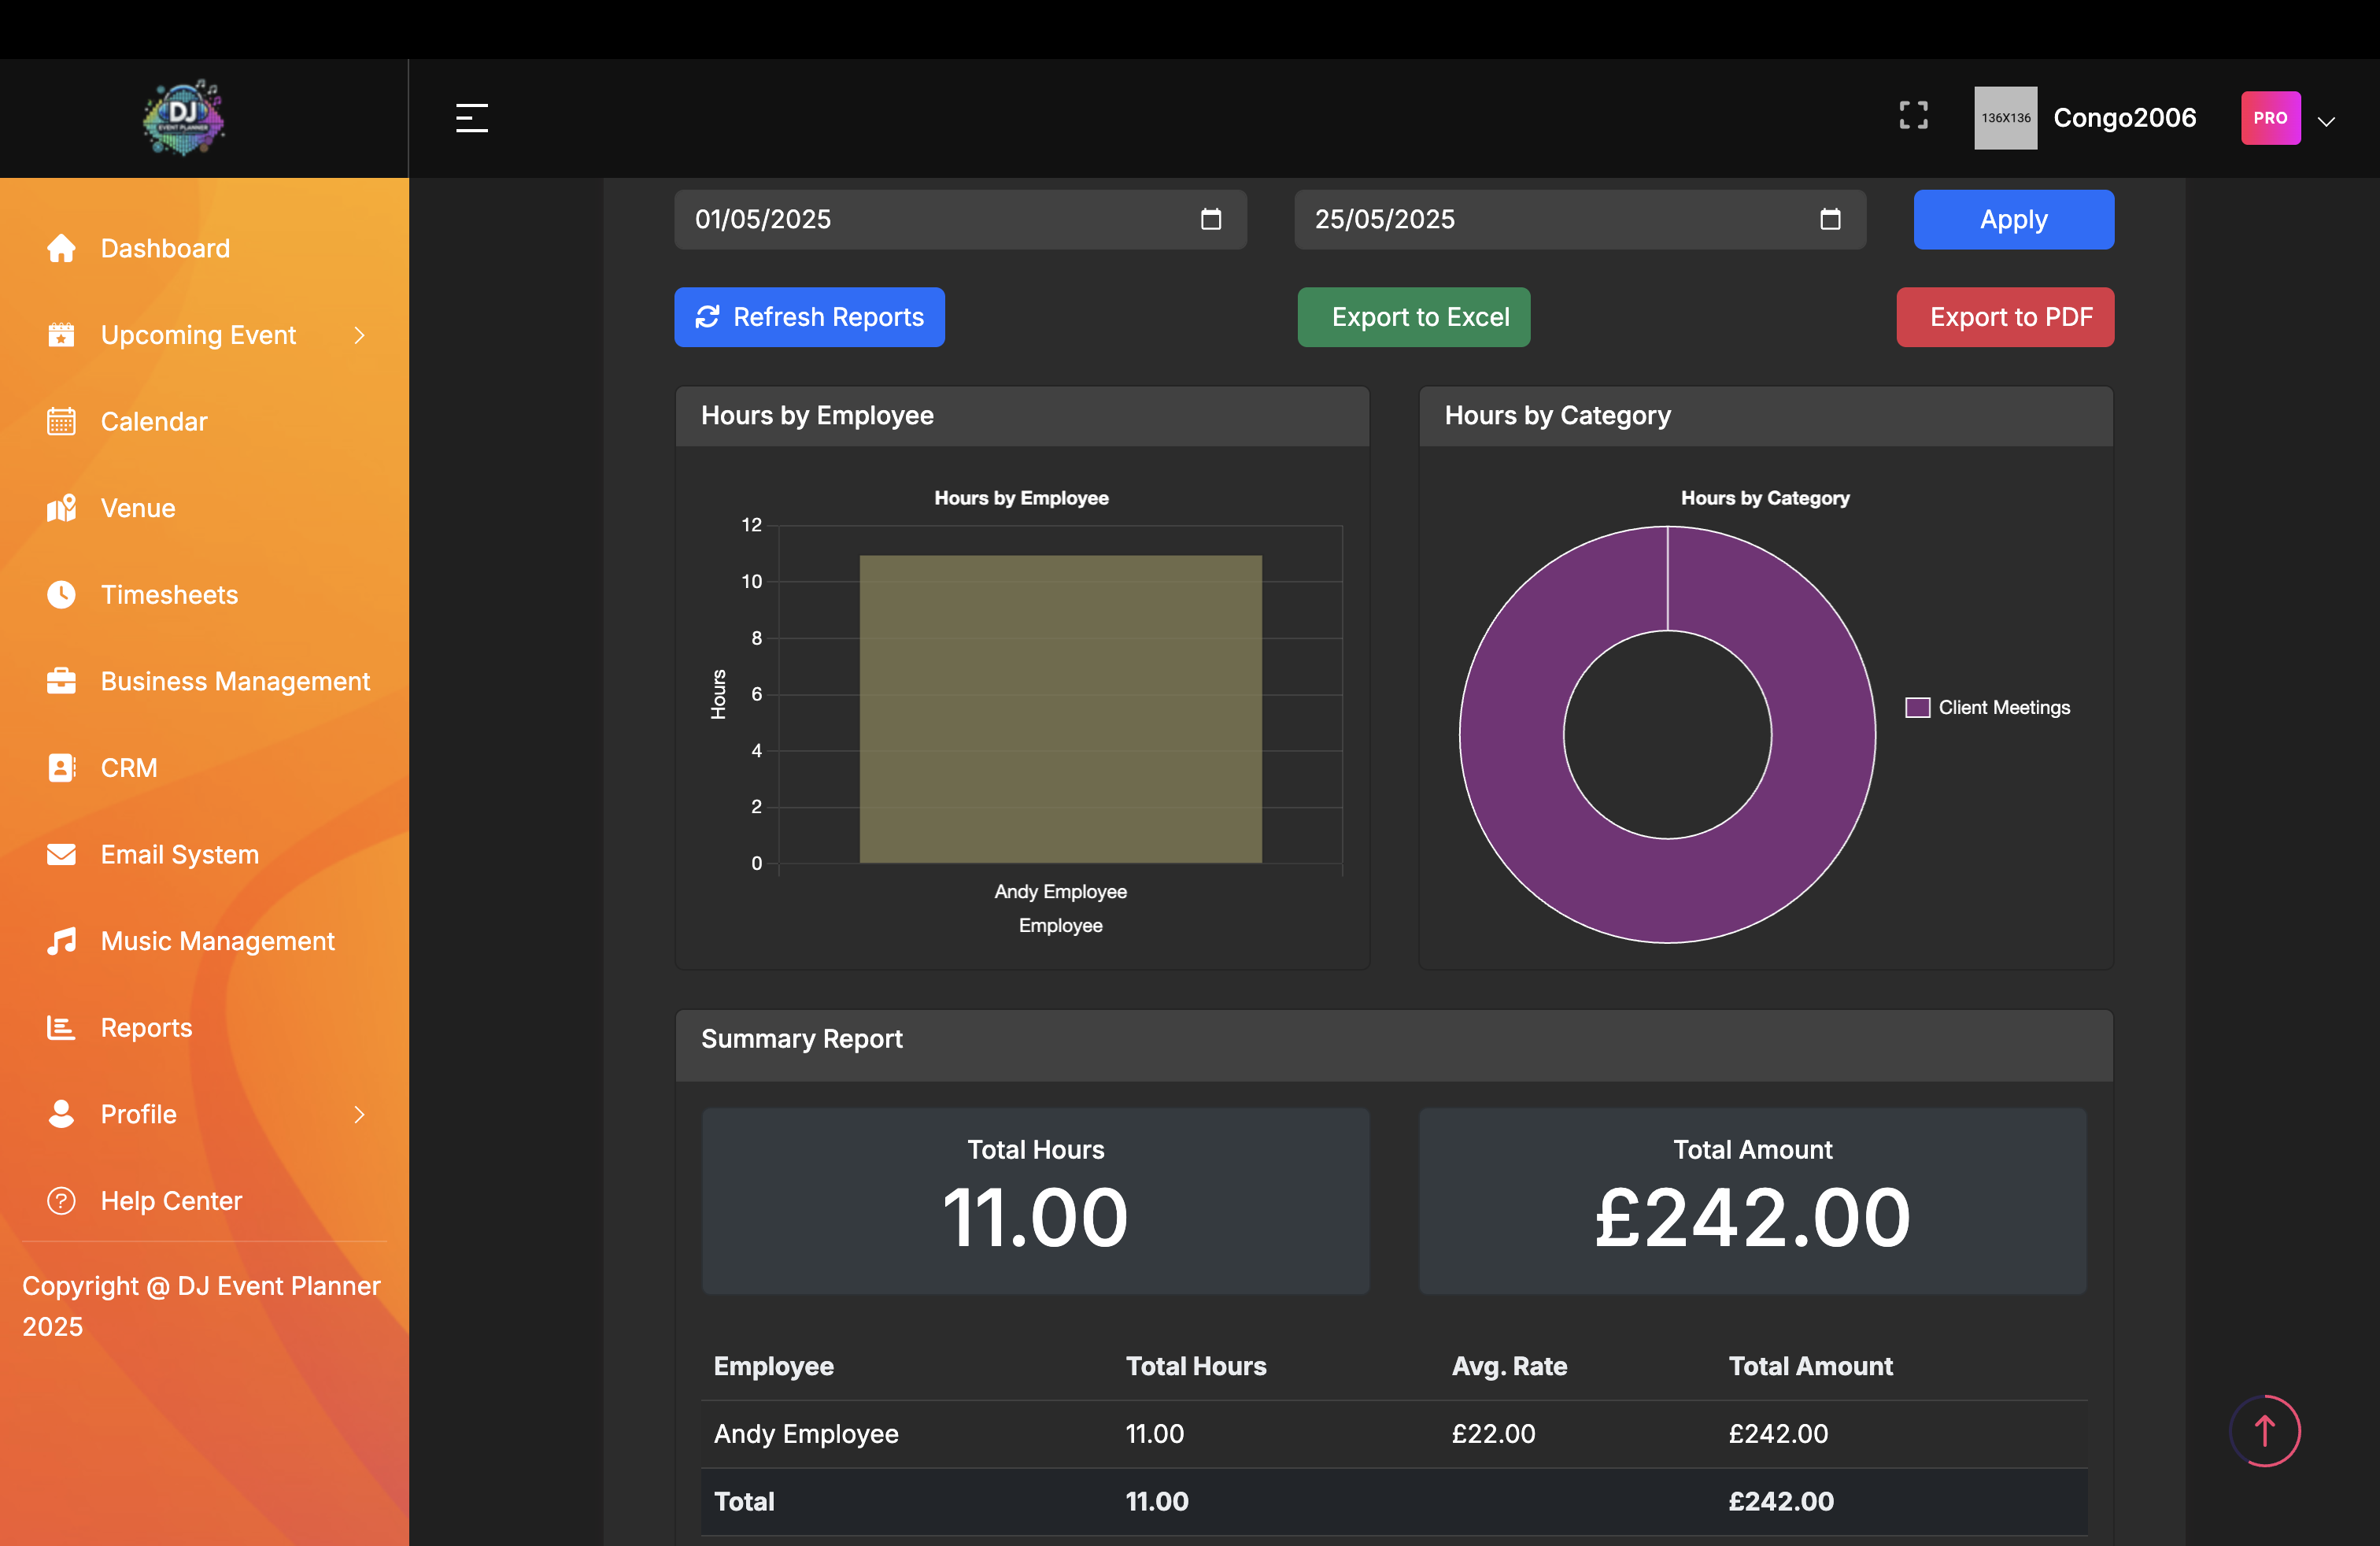Click the £22.00 average rate cell
Screen dimensions: 2380x1546
click(x=1493, y=1433)
